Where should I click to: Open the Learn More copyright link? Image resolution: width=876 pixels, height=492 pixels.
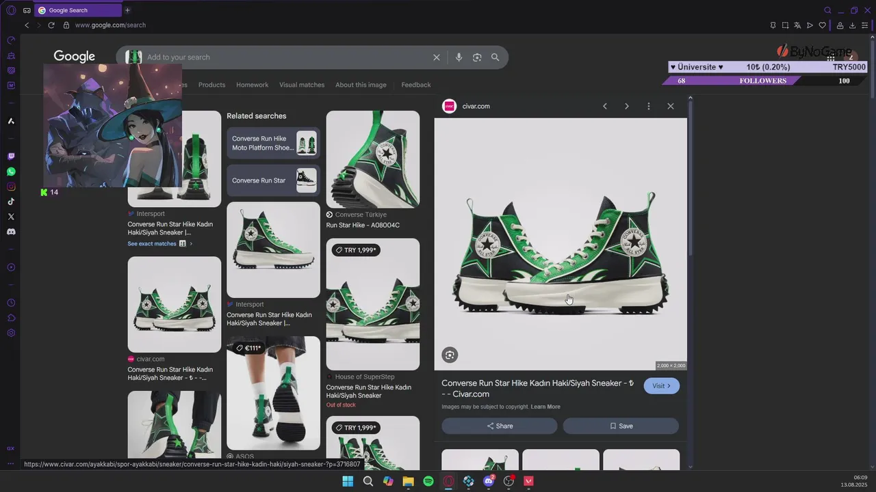click(545, 407)
